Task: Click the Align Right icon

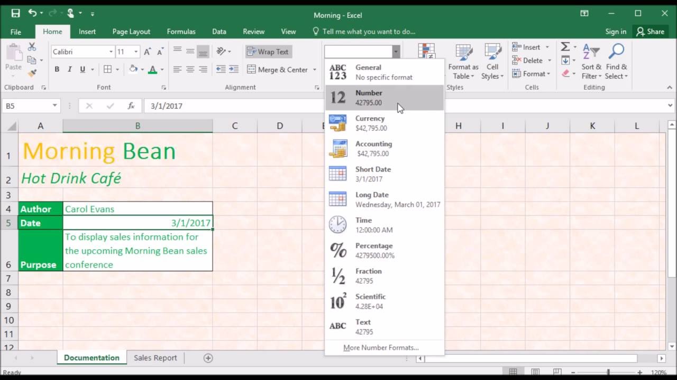Action: [x=203, y=69]
